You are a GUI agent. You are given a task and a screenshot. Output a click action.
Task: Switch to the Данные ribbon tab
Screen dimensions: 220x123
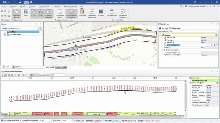point(32,6)
